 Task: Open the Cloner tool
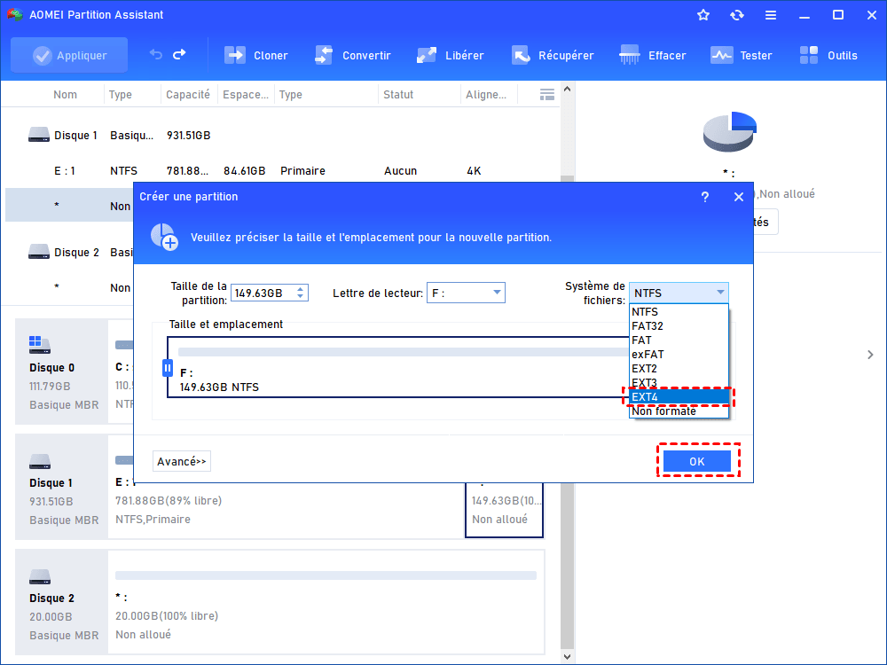(255, 55)
